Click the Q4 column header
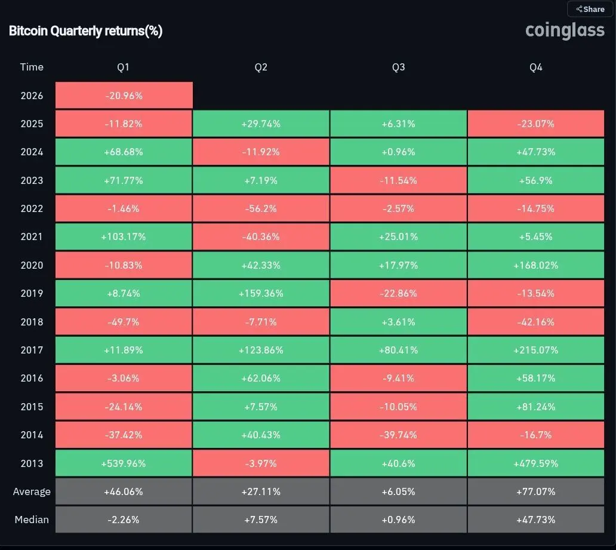Viewport: 616px width, 550px height. pyautogui.click(x=536, y=67)
